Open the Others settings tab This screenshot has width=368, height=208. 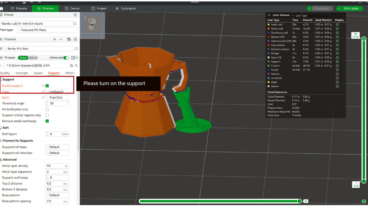pyautogui.click(x=70, y=73)
